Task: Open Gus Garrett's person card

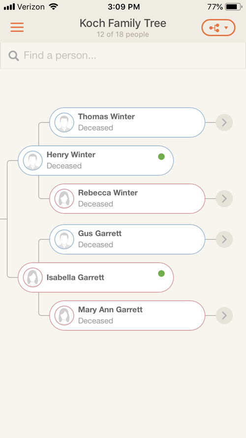Action: 127,239
